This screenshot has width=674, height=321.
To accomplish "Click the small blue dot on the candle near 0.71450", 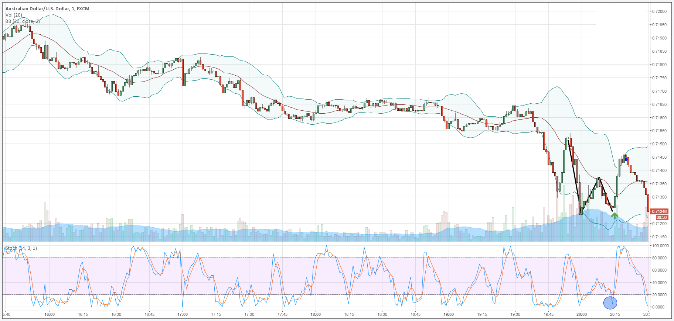I will [626, 159].
